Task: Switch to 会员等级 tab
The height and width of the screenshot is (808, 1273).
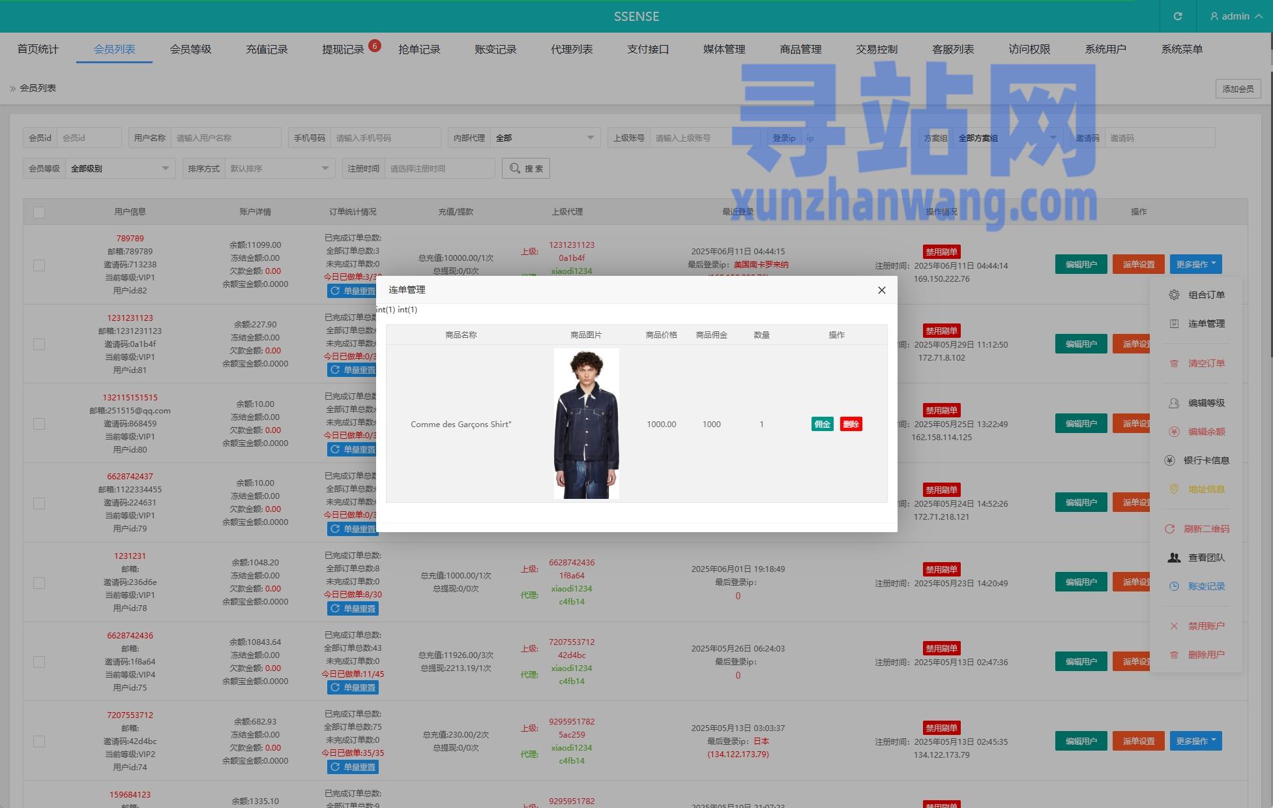Action: [190, 49]
